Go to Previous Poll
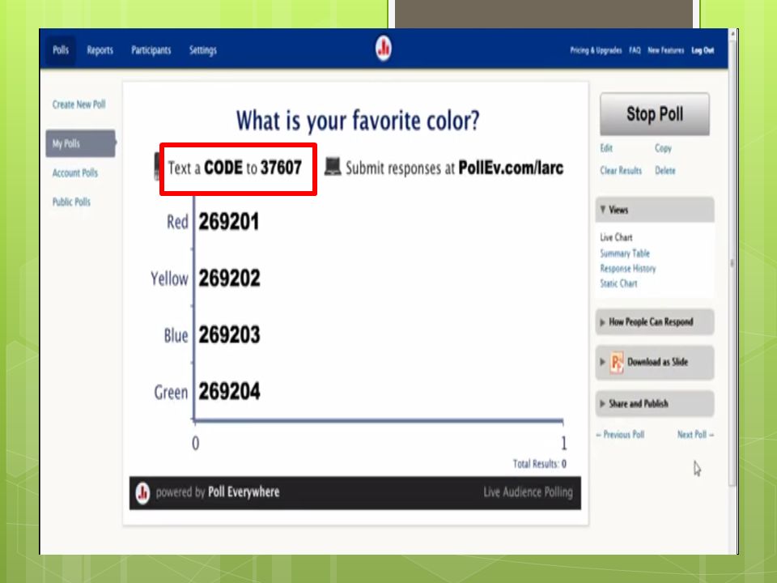777x583 pixels. pyautogui.click(x=620, y=435)
